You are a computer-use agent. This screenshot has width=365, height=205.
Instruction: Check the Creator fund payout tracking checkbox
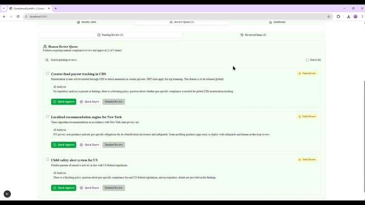pyautogui.click(x=48, y=73)
